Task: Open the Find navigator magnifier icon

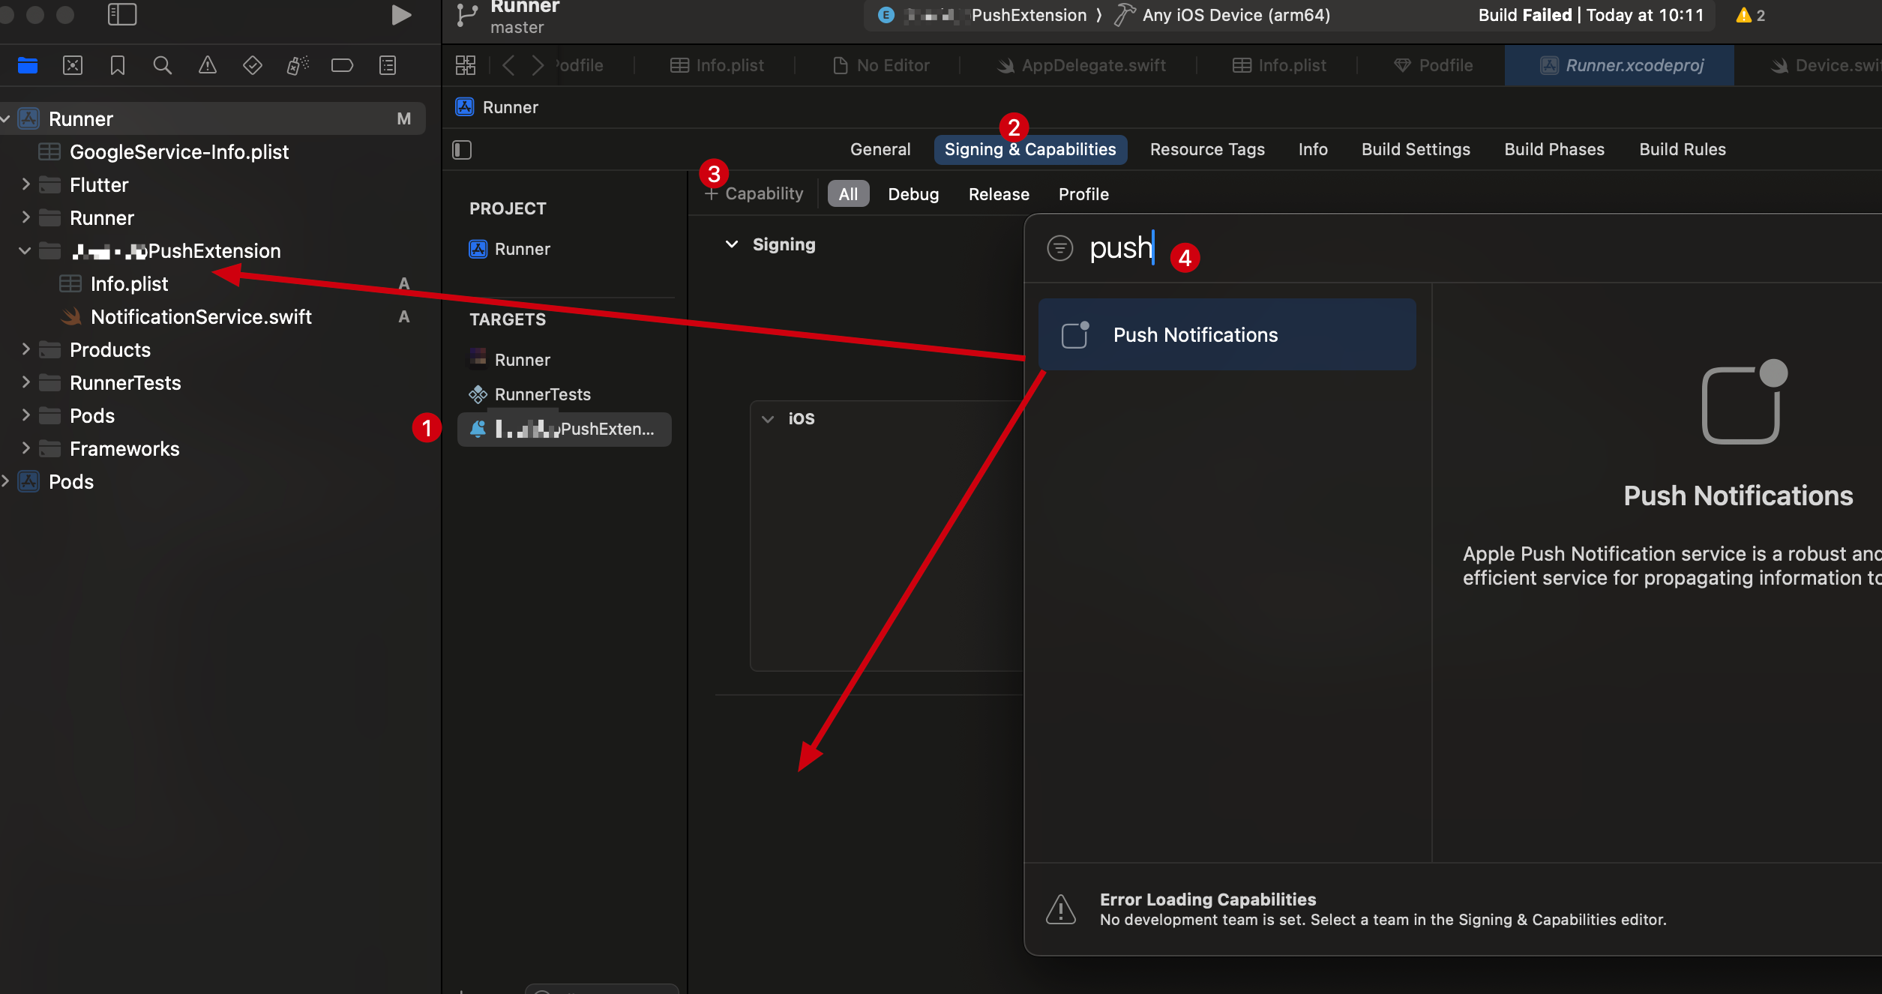Action: [162, 65]
